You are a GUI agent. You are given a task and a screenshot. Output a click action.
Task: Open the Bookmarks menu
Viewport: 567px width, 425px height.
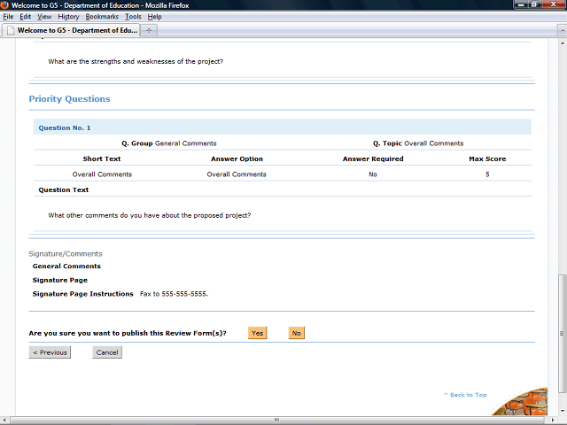tap(102, 17)
